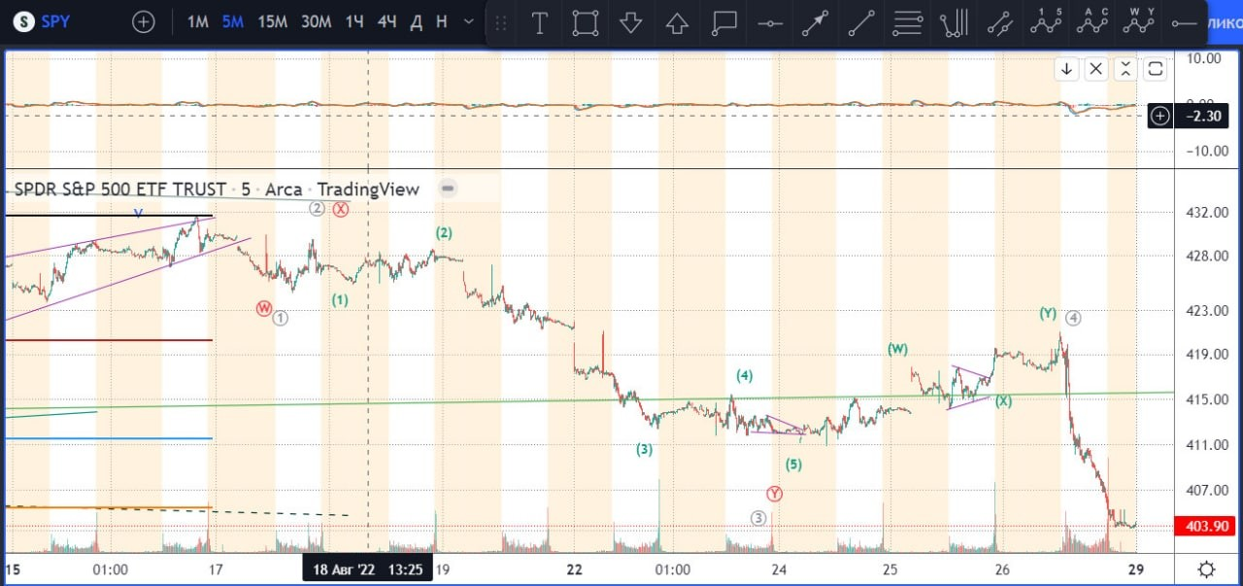
Task: Expand the timeframe dropdown chevron
Action: pos(470,21)
